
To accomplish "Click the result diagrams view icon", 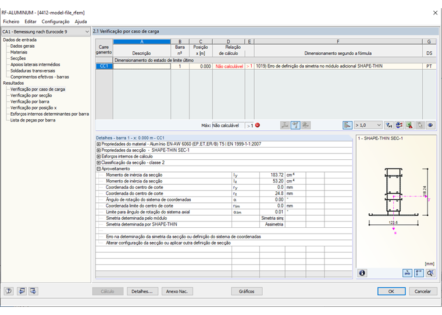I will pos(399,125).
